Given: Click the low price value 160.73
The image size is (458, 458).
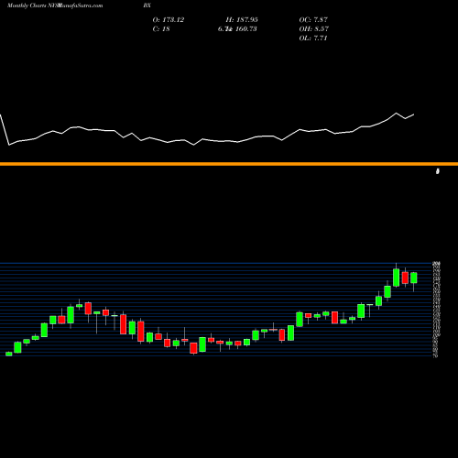Looking at the screenshot, I should pos(245,28).
